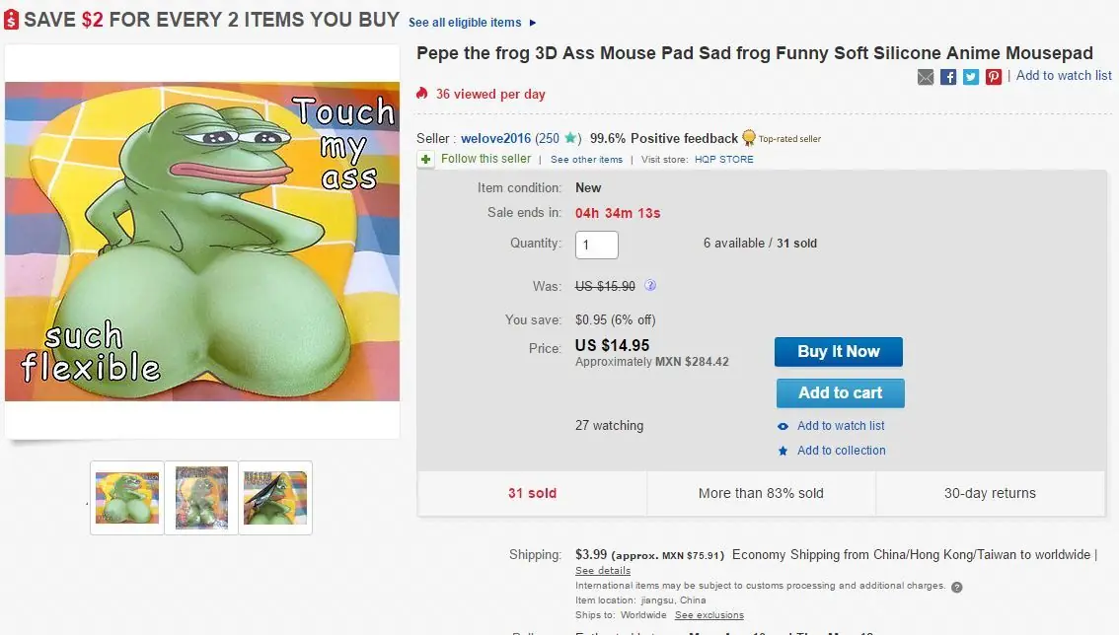Click the Buy It Now button
This screenshot has height=635, width=1119.
click(x=838, y=352)
